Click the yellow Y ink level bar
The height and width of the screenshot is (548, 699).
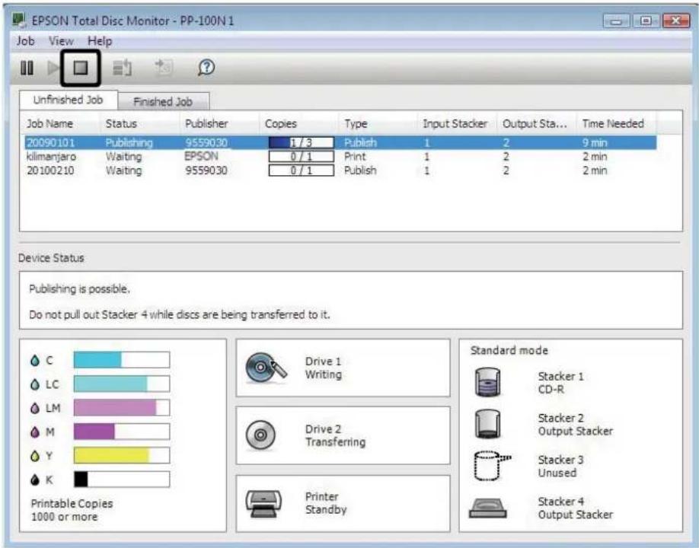click(122, 456)
